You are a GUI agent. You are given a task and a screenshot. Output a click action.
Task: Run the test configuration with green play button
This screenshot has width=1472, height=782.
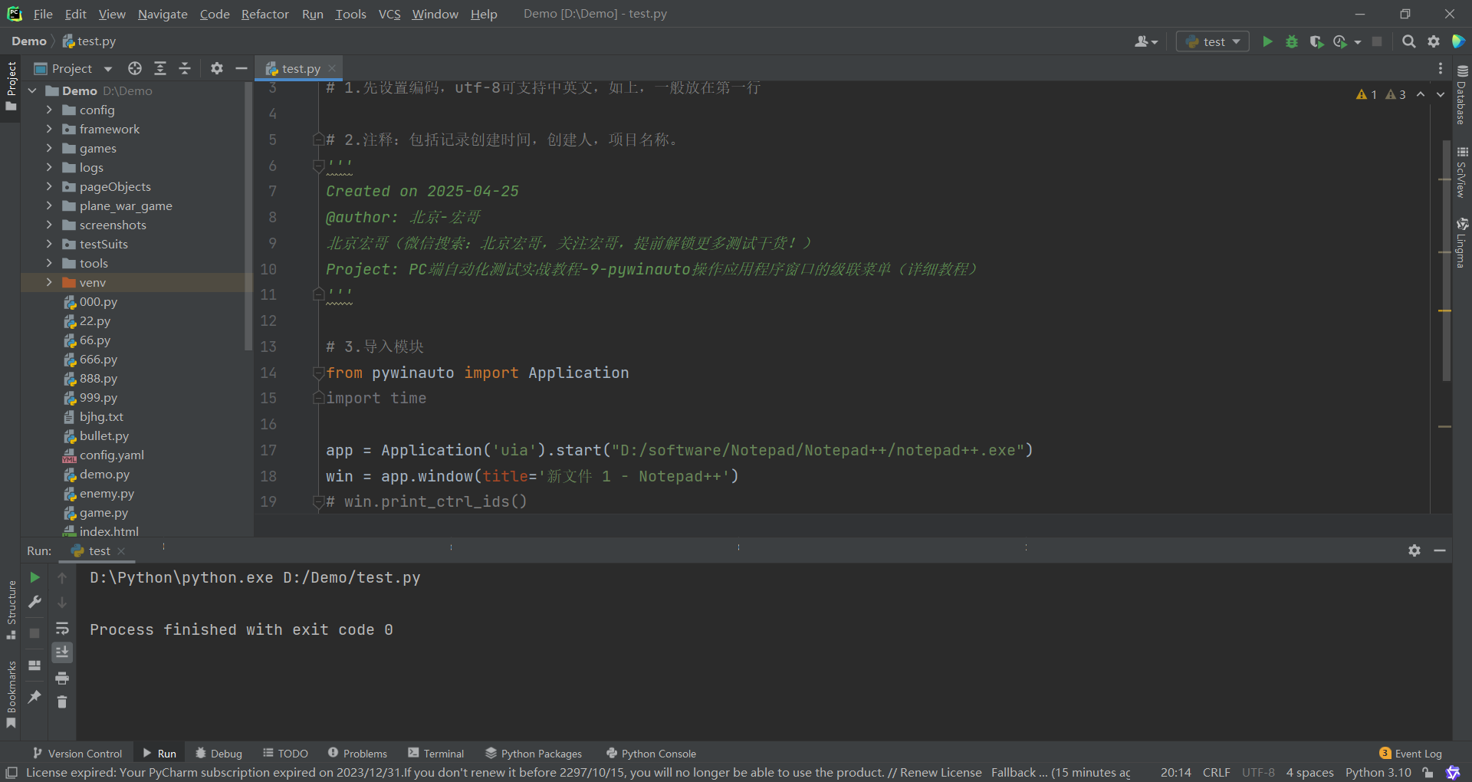[x=1267, y=41]
